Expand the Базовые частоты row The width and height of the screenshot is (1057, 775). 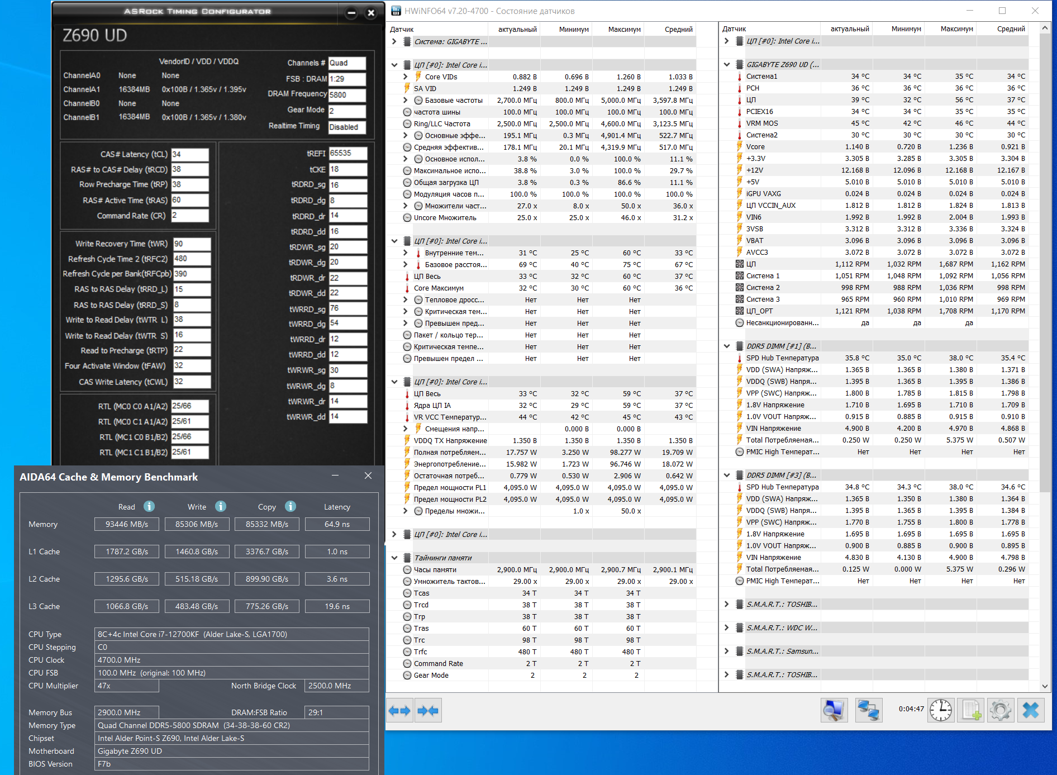[x=406, y=100]
